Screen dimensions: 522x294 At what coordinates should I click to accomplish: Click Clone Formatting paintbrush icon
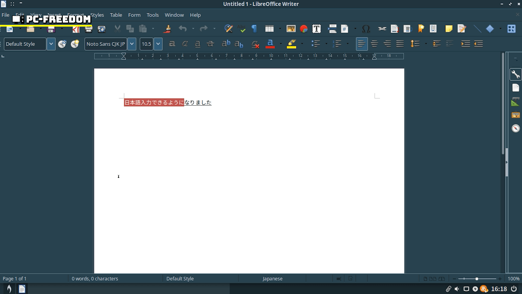click(x=167, y=29)
